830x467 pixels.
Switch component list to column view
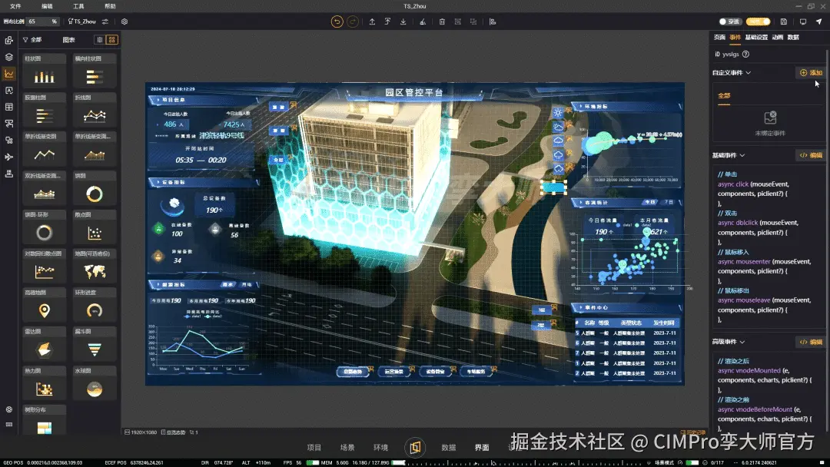click(99, 40)
